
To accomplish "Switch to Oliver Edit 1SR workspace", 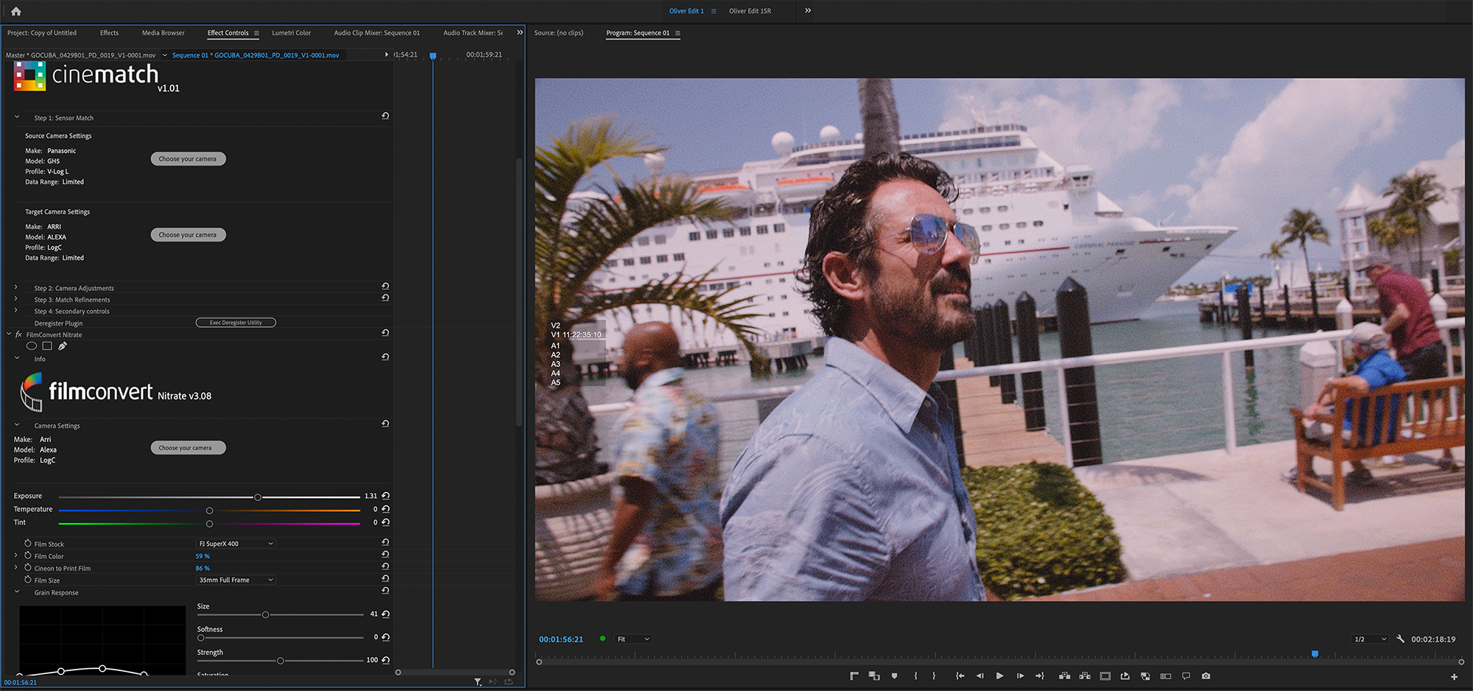I will click(x=750, y=11).
